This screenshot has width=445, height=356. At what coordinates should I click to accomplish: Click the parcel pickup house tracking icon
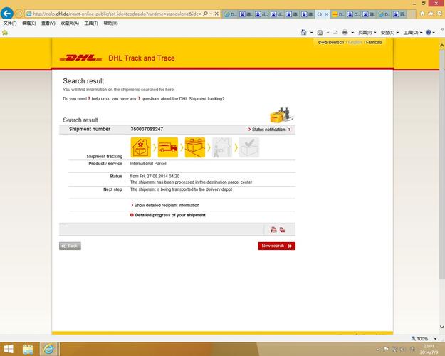pyautogui.click(x=140, y=147)
